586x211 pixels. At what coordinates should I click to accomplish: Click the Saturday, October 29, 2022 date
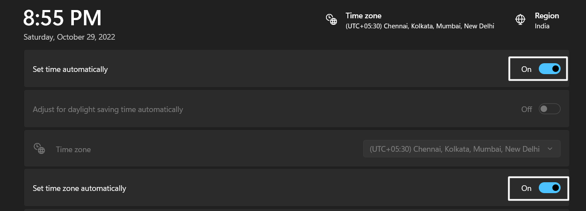pyautogui.click(x=69, y=37)
